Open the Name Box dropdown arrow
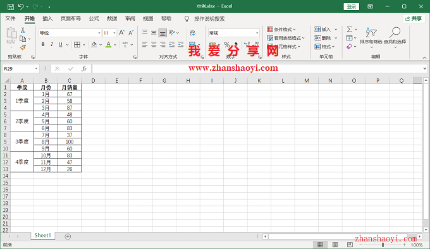The width and height of the screenshot is (430, 249). point(36,68)
